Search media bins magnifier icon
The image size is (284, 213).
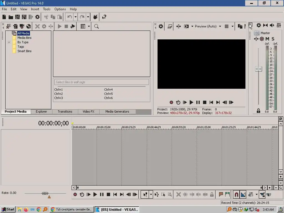pyautogui.click(x=96, y=26)
